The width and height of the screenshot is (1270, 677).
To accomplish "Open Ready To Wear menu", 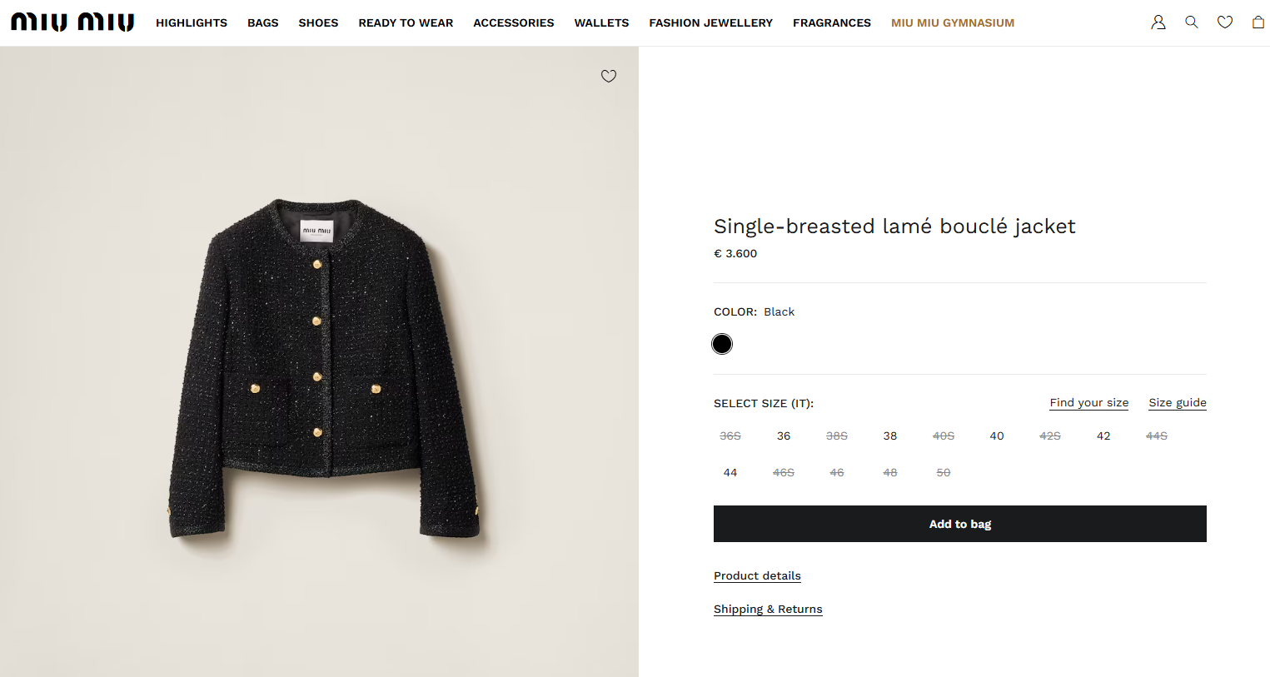I will (406, 22).
